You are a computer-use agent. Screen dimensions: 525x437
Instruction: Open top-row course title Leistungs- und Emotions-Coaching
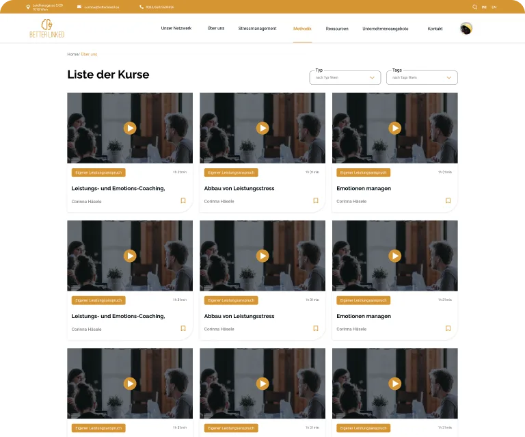118,189
